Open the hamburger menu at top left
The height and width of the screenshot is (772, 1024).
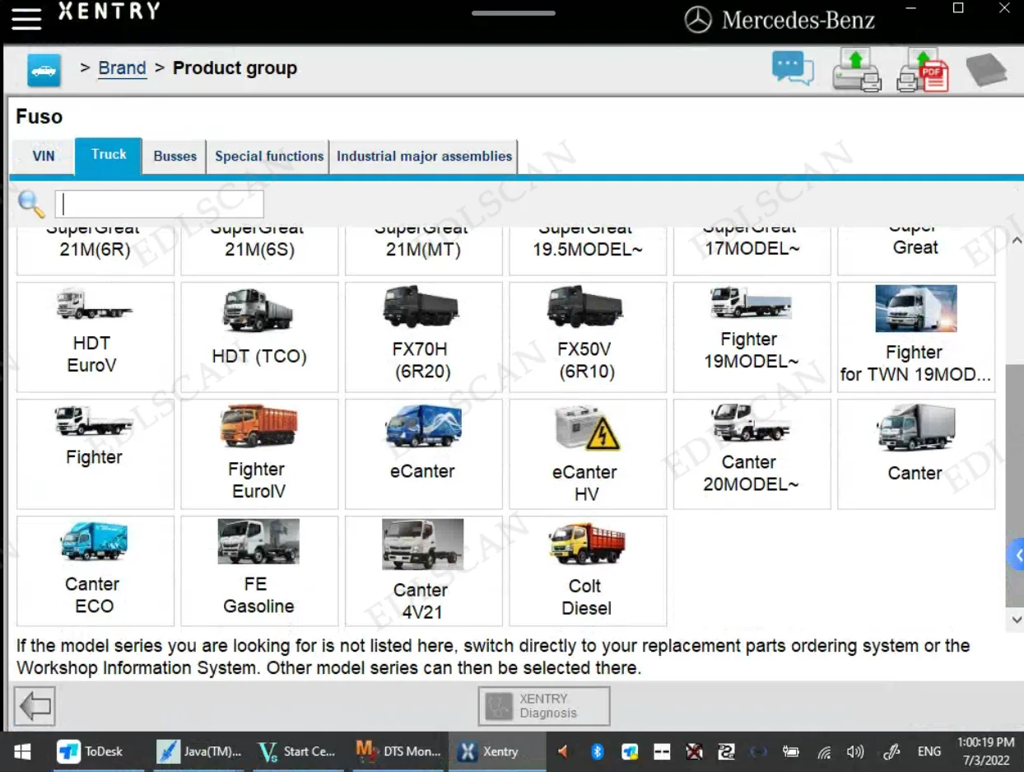click(26, 18)
